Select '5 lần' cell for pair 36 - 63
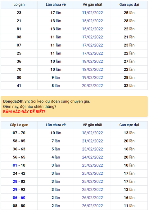Screen dimensions: 149x211 [56, 149]
